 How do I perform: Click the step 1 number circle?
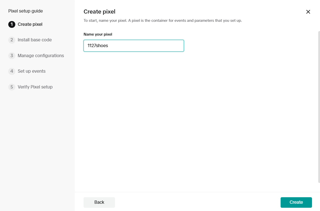point(12,24)
